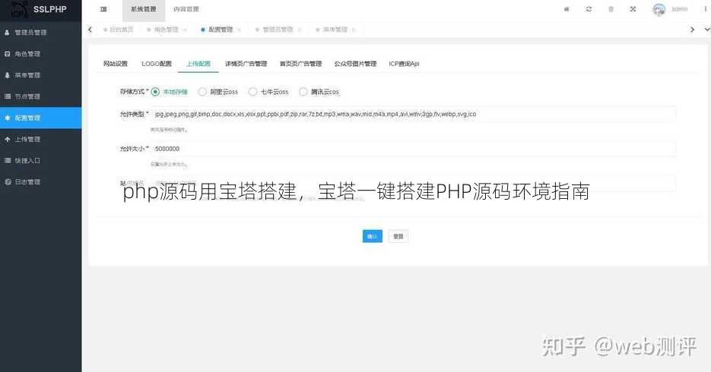Select the 本地存储 storage radio
Screen dimensions: 711x372
click(155, 92)
